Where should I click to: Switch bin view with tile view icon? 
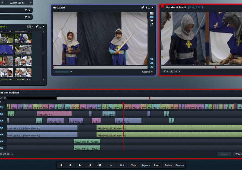click(x=29, y=26)
